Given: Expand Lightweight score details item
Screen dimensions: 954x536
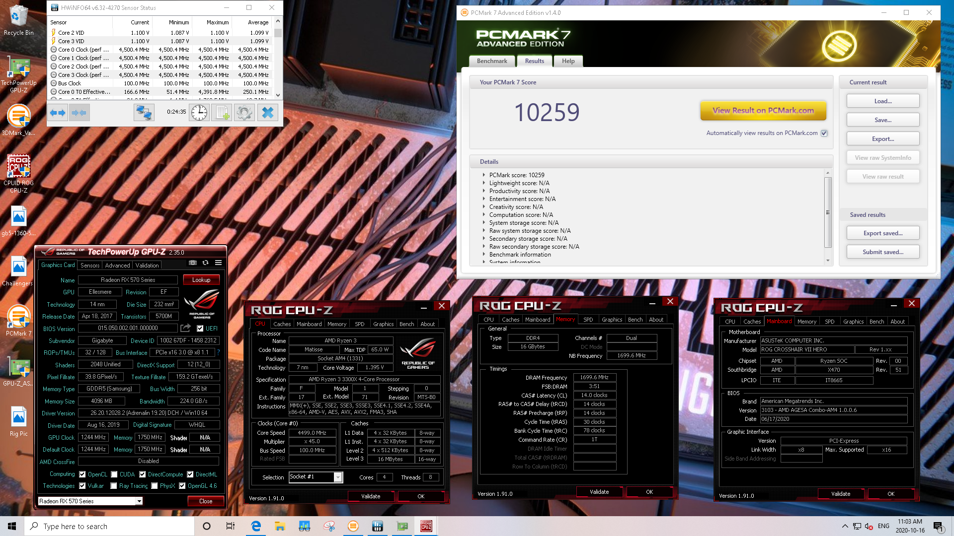Looking at the screenshot, I should [x=484, y=183].
